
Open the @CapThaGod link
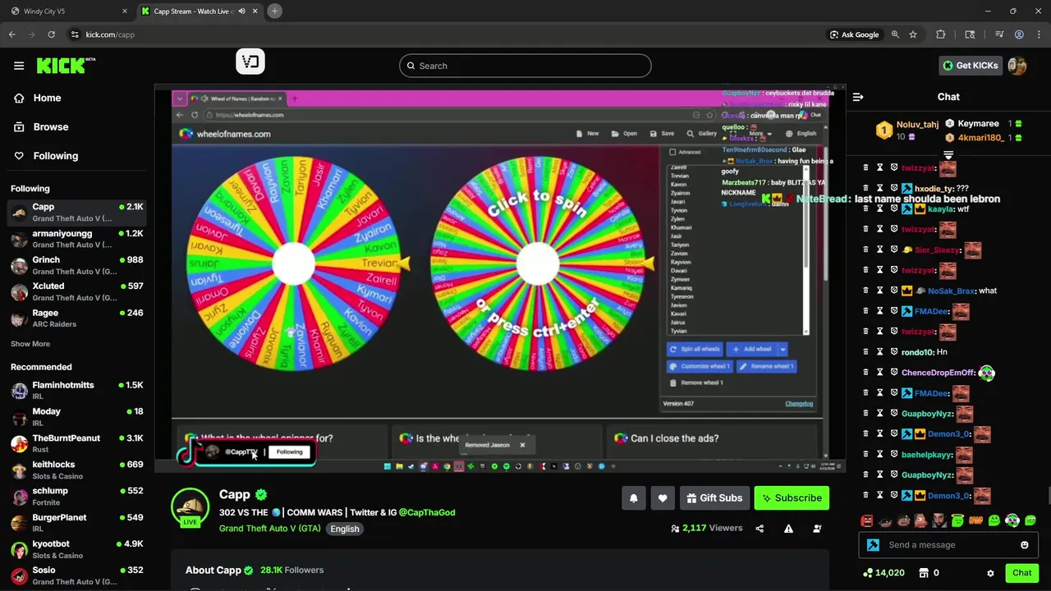point(427,512)
